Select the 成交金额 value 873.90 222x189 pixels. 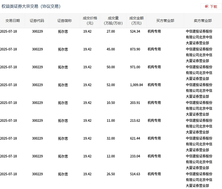[135, 49]
